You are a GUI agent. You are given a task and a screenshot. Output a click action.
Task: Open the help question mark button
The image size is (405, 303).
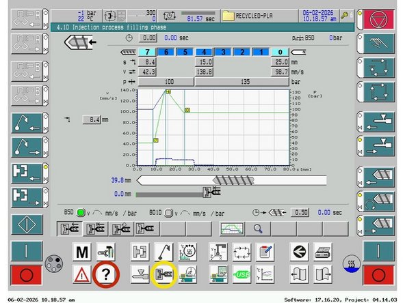tap(105, 274)
